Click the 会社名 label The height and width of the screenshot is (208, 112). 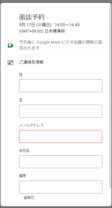click(24, 151)
